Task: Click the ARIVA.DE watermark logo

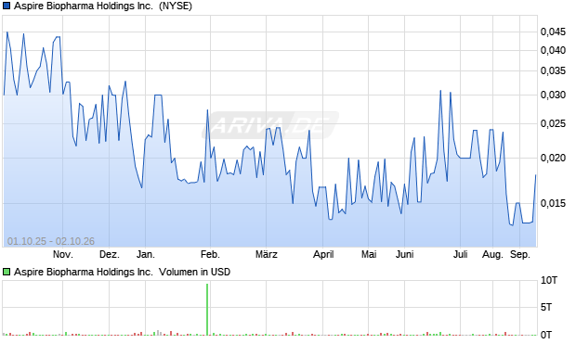Action: [270, 125]
